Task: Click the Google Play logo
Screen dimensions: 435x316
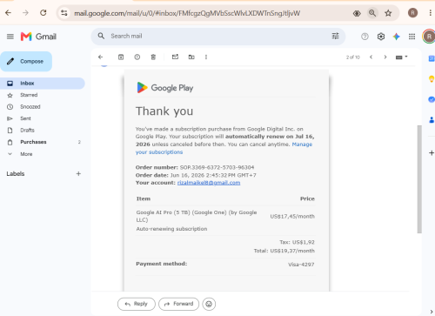Action: pos(165,88)
